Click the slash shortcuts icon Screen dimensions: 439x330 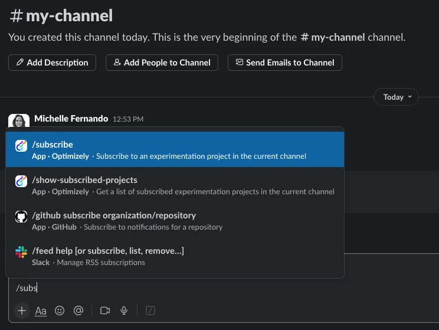click(x=150, y=311)
